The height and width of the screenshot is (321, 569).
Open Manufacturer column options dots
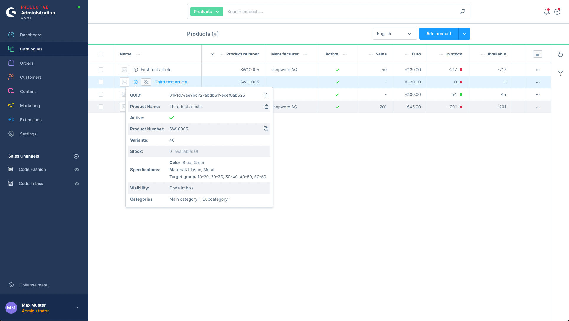pyautogui.click(x=305, y=54)
